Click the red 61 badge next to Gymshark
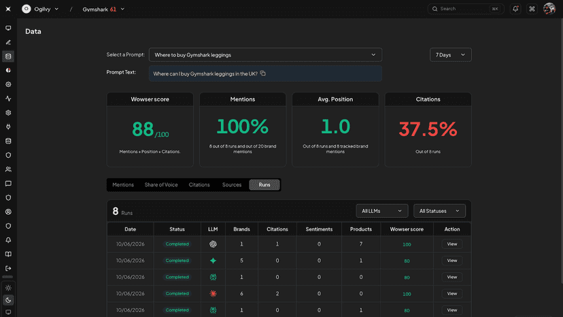The height and width of the screenshot is (317, 563). (113, 10)
